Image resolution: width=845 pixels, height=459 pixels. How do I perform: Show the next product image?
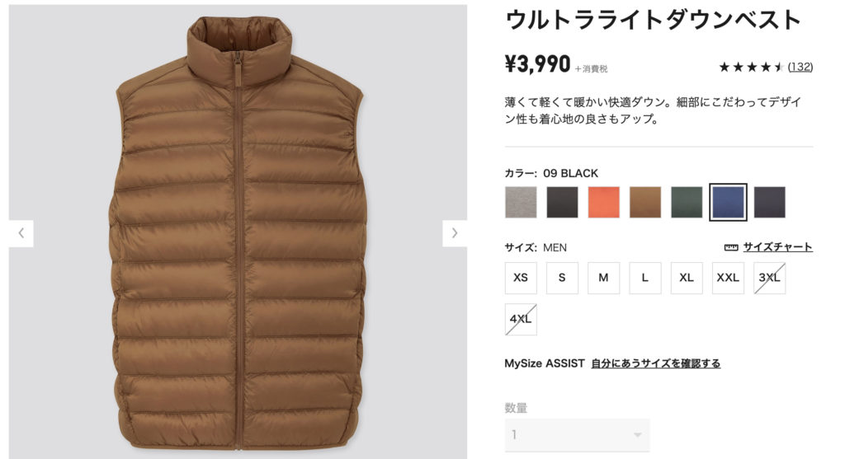coord(455,233)
